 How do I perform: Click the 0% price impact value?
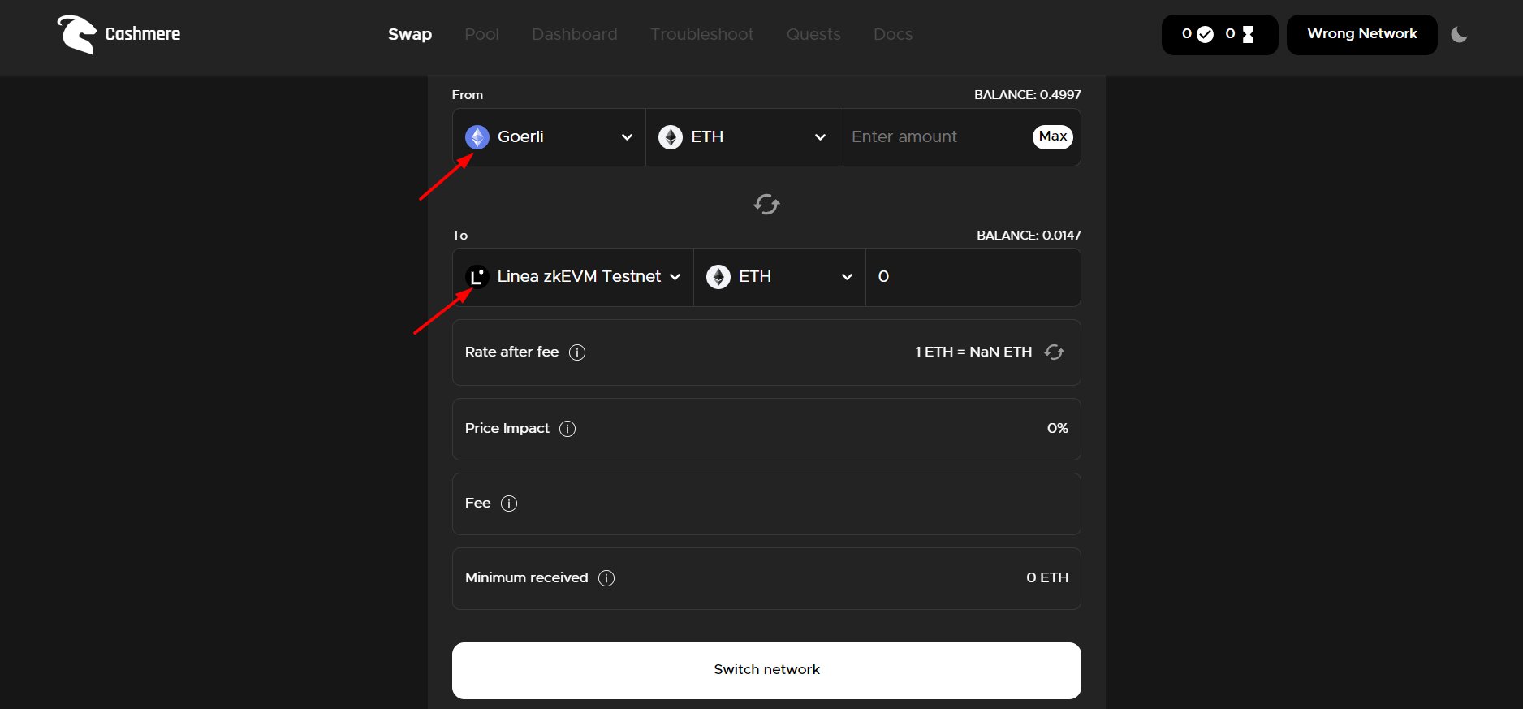[x=1058, y=428]
